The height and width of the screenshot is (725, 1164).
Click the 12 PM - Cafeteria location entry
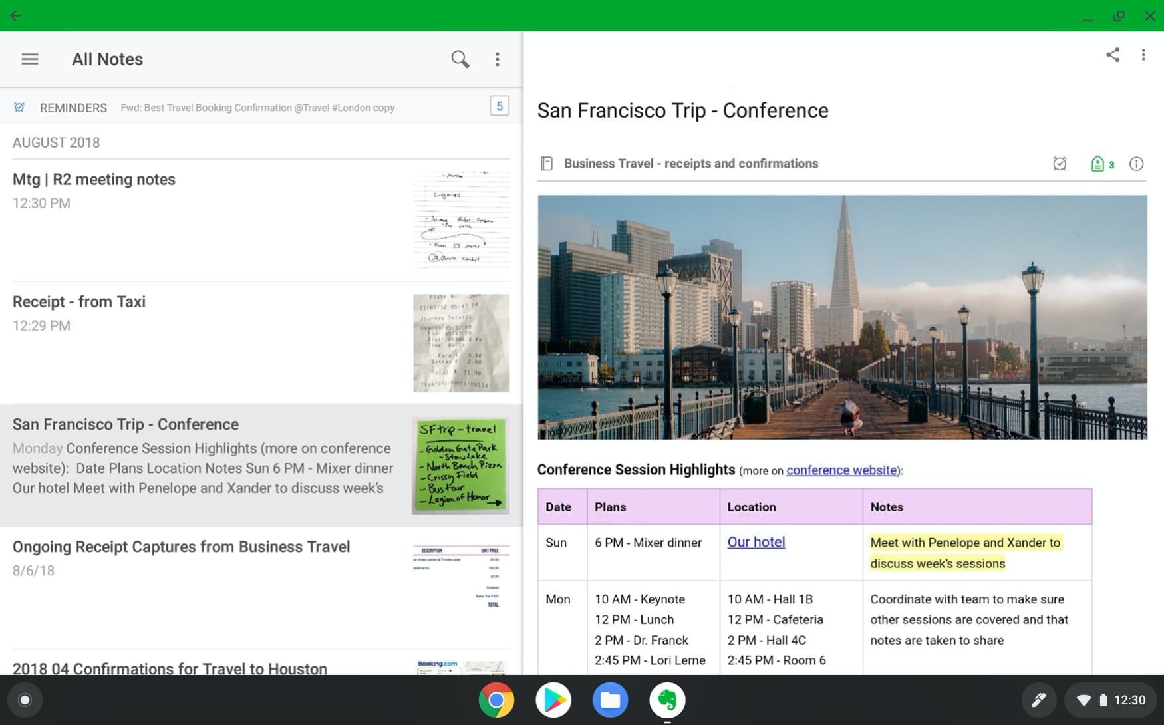[775, 620]
